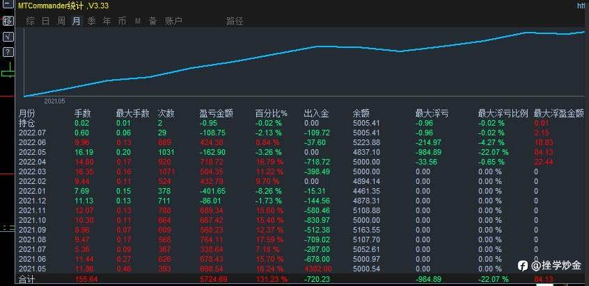Screen dimensions: 589x286
Task: Click the 最大浮盈金额 column header
Action: (559, 113)
